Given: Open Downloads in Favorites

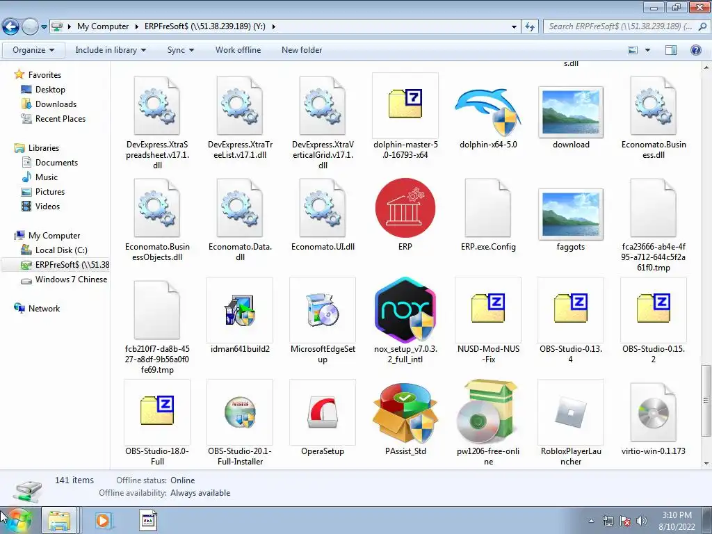Looking at the screenshot, I should (49, 104).
